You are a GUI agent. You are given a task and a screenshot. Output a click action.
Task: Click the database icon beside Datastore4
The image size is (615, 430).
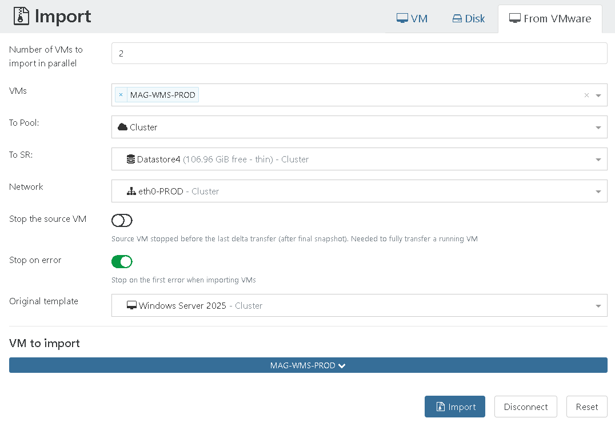(131, 160)
